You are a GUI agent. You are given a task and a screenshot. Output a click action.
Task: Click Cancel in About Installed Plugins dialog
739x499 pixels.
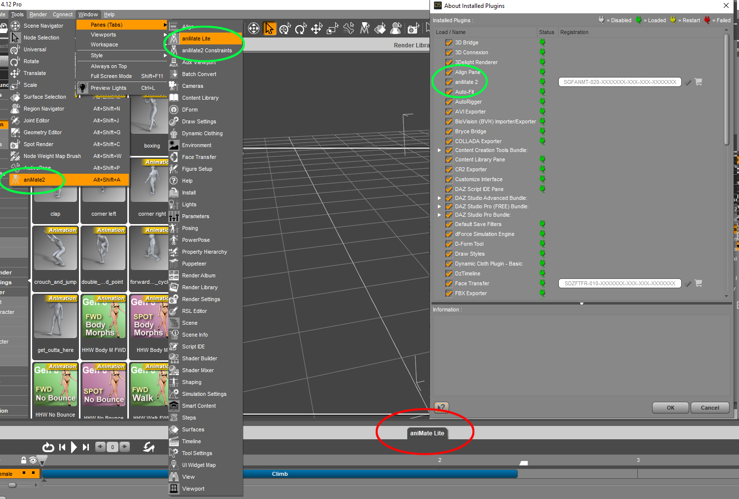coord(710,408)
